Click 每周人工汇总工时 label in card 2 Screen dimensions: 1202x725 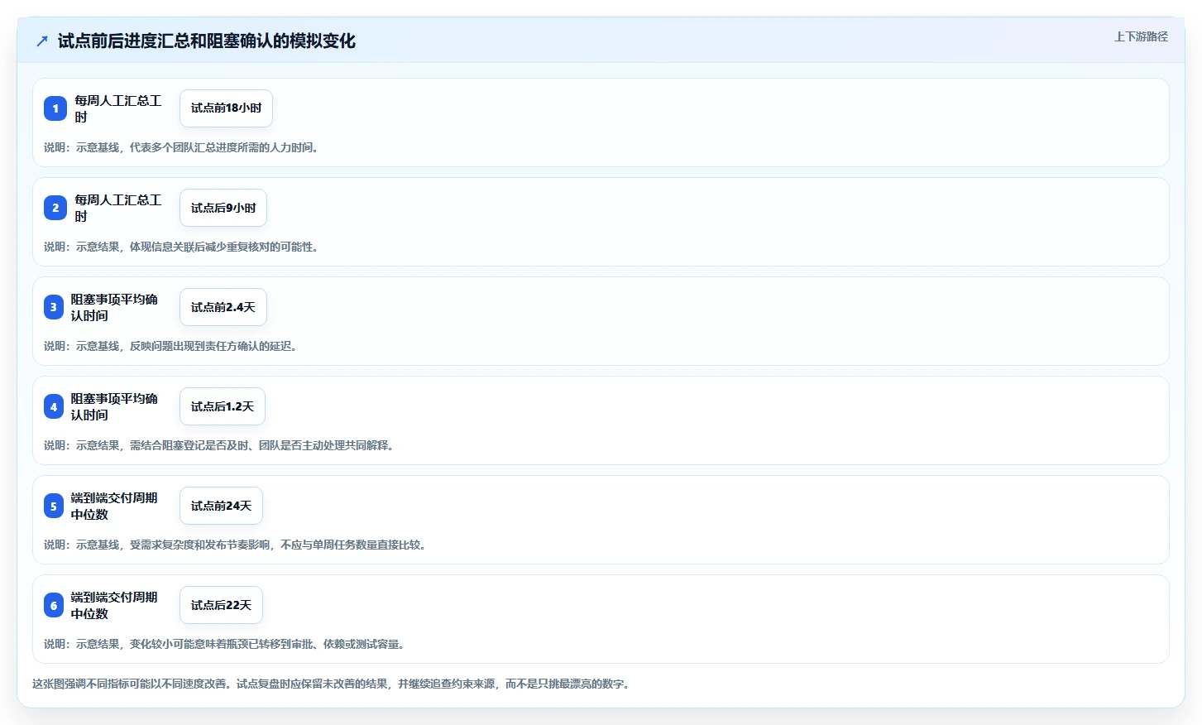tap(118, 208)
